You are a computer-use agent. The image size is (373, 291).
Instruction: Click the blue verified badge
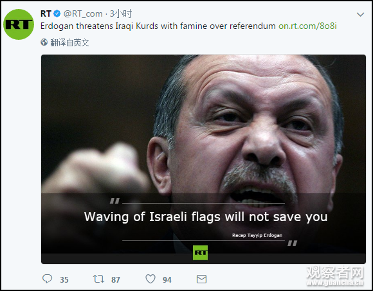pos(57,13)
